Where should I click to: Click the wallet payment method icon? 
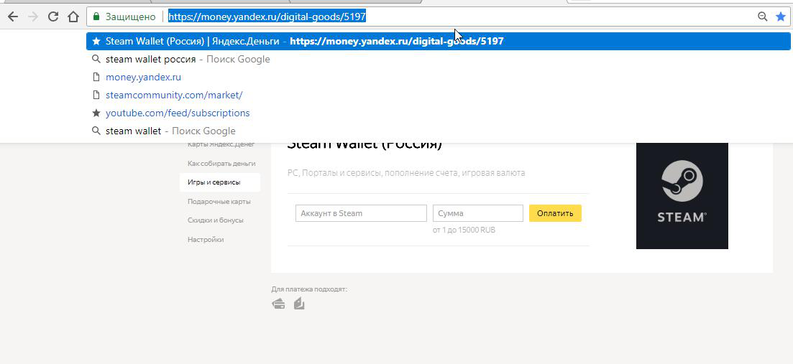(x=299, y=304)
